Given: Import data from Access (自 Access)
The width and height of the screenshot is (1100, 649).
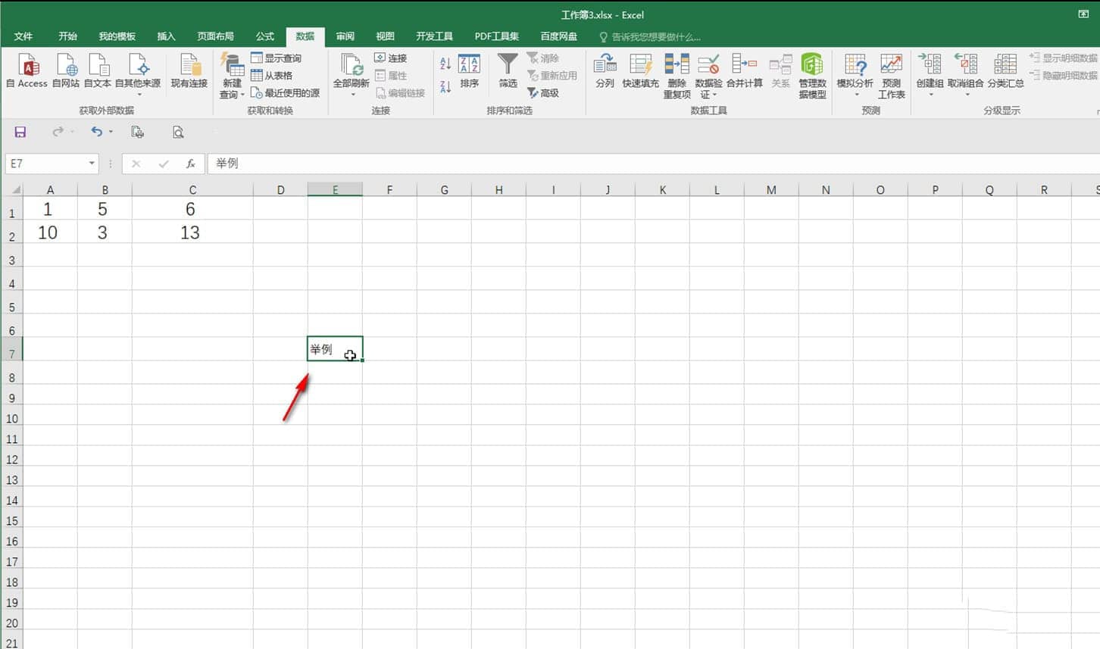Looking at the screenshot, I should click(x=27, y=71).
